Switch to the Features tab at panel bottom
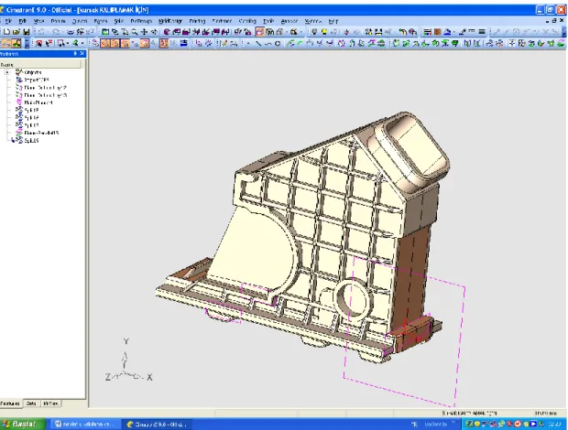568x430 pixels. [10, 403]
